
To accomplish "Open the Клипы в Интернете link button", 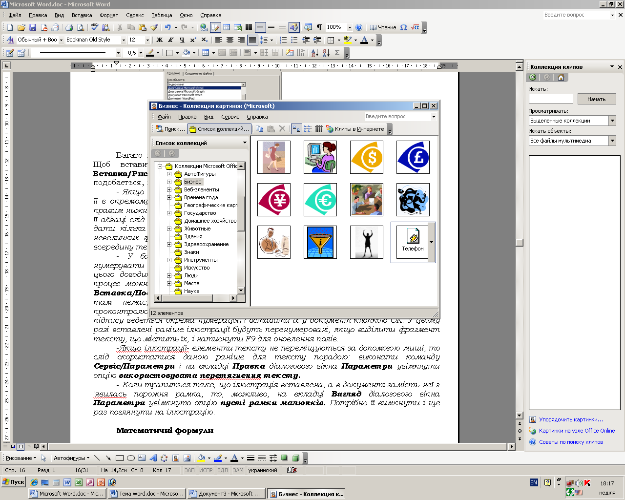I will coord(355,129).
